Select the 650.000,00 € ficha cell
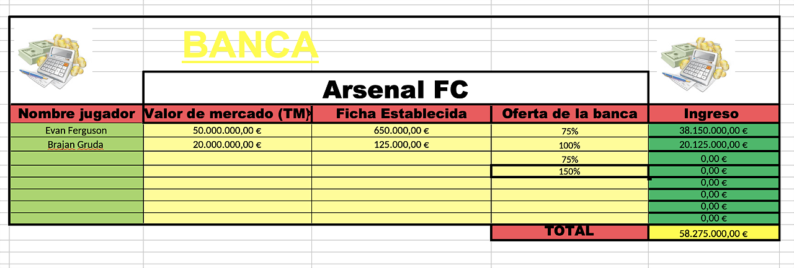794x268 pixels. pyautogui.click(x=401, y=131)
